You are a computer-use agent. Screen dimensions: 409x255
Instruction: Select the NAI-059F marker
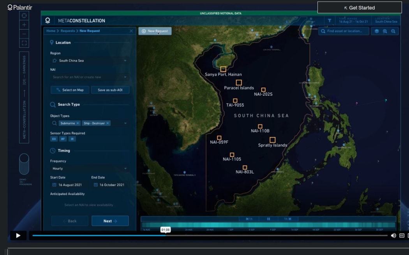[x=219, y=138]
